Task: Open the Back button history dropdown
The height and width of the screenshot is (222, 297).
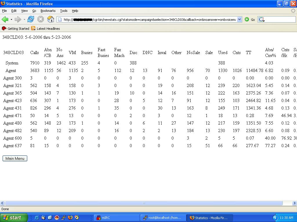Action: [11, 19]
